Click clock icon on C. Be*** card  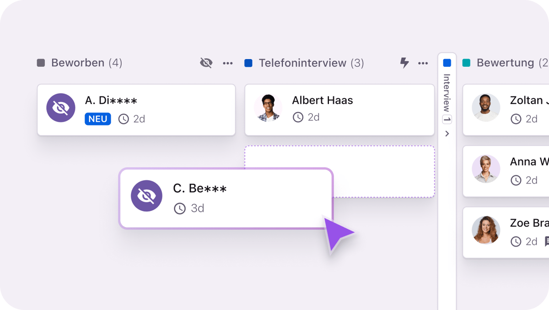(180, 208)
